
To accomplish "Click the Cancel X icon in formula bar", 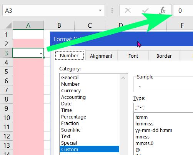I will point(128,10).
